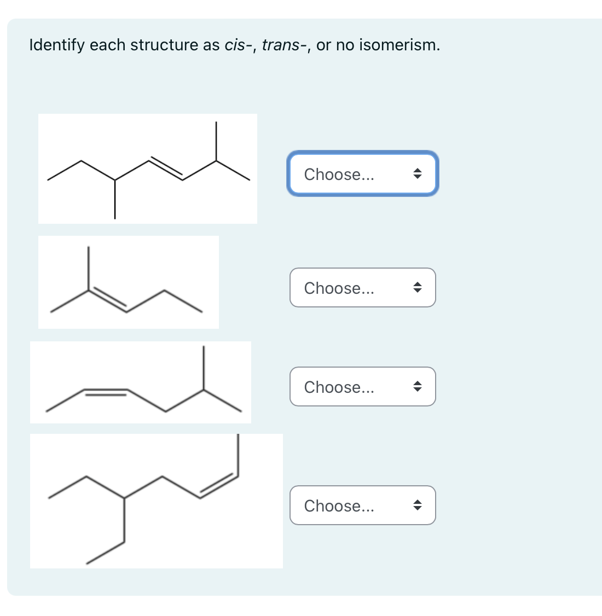Click the stepper arrows on the second Choose control
The height and width of the screenshot is (616, 602).
[x=418, y=288]
